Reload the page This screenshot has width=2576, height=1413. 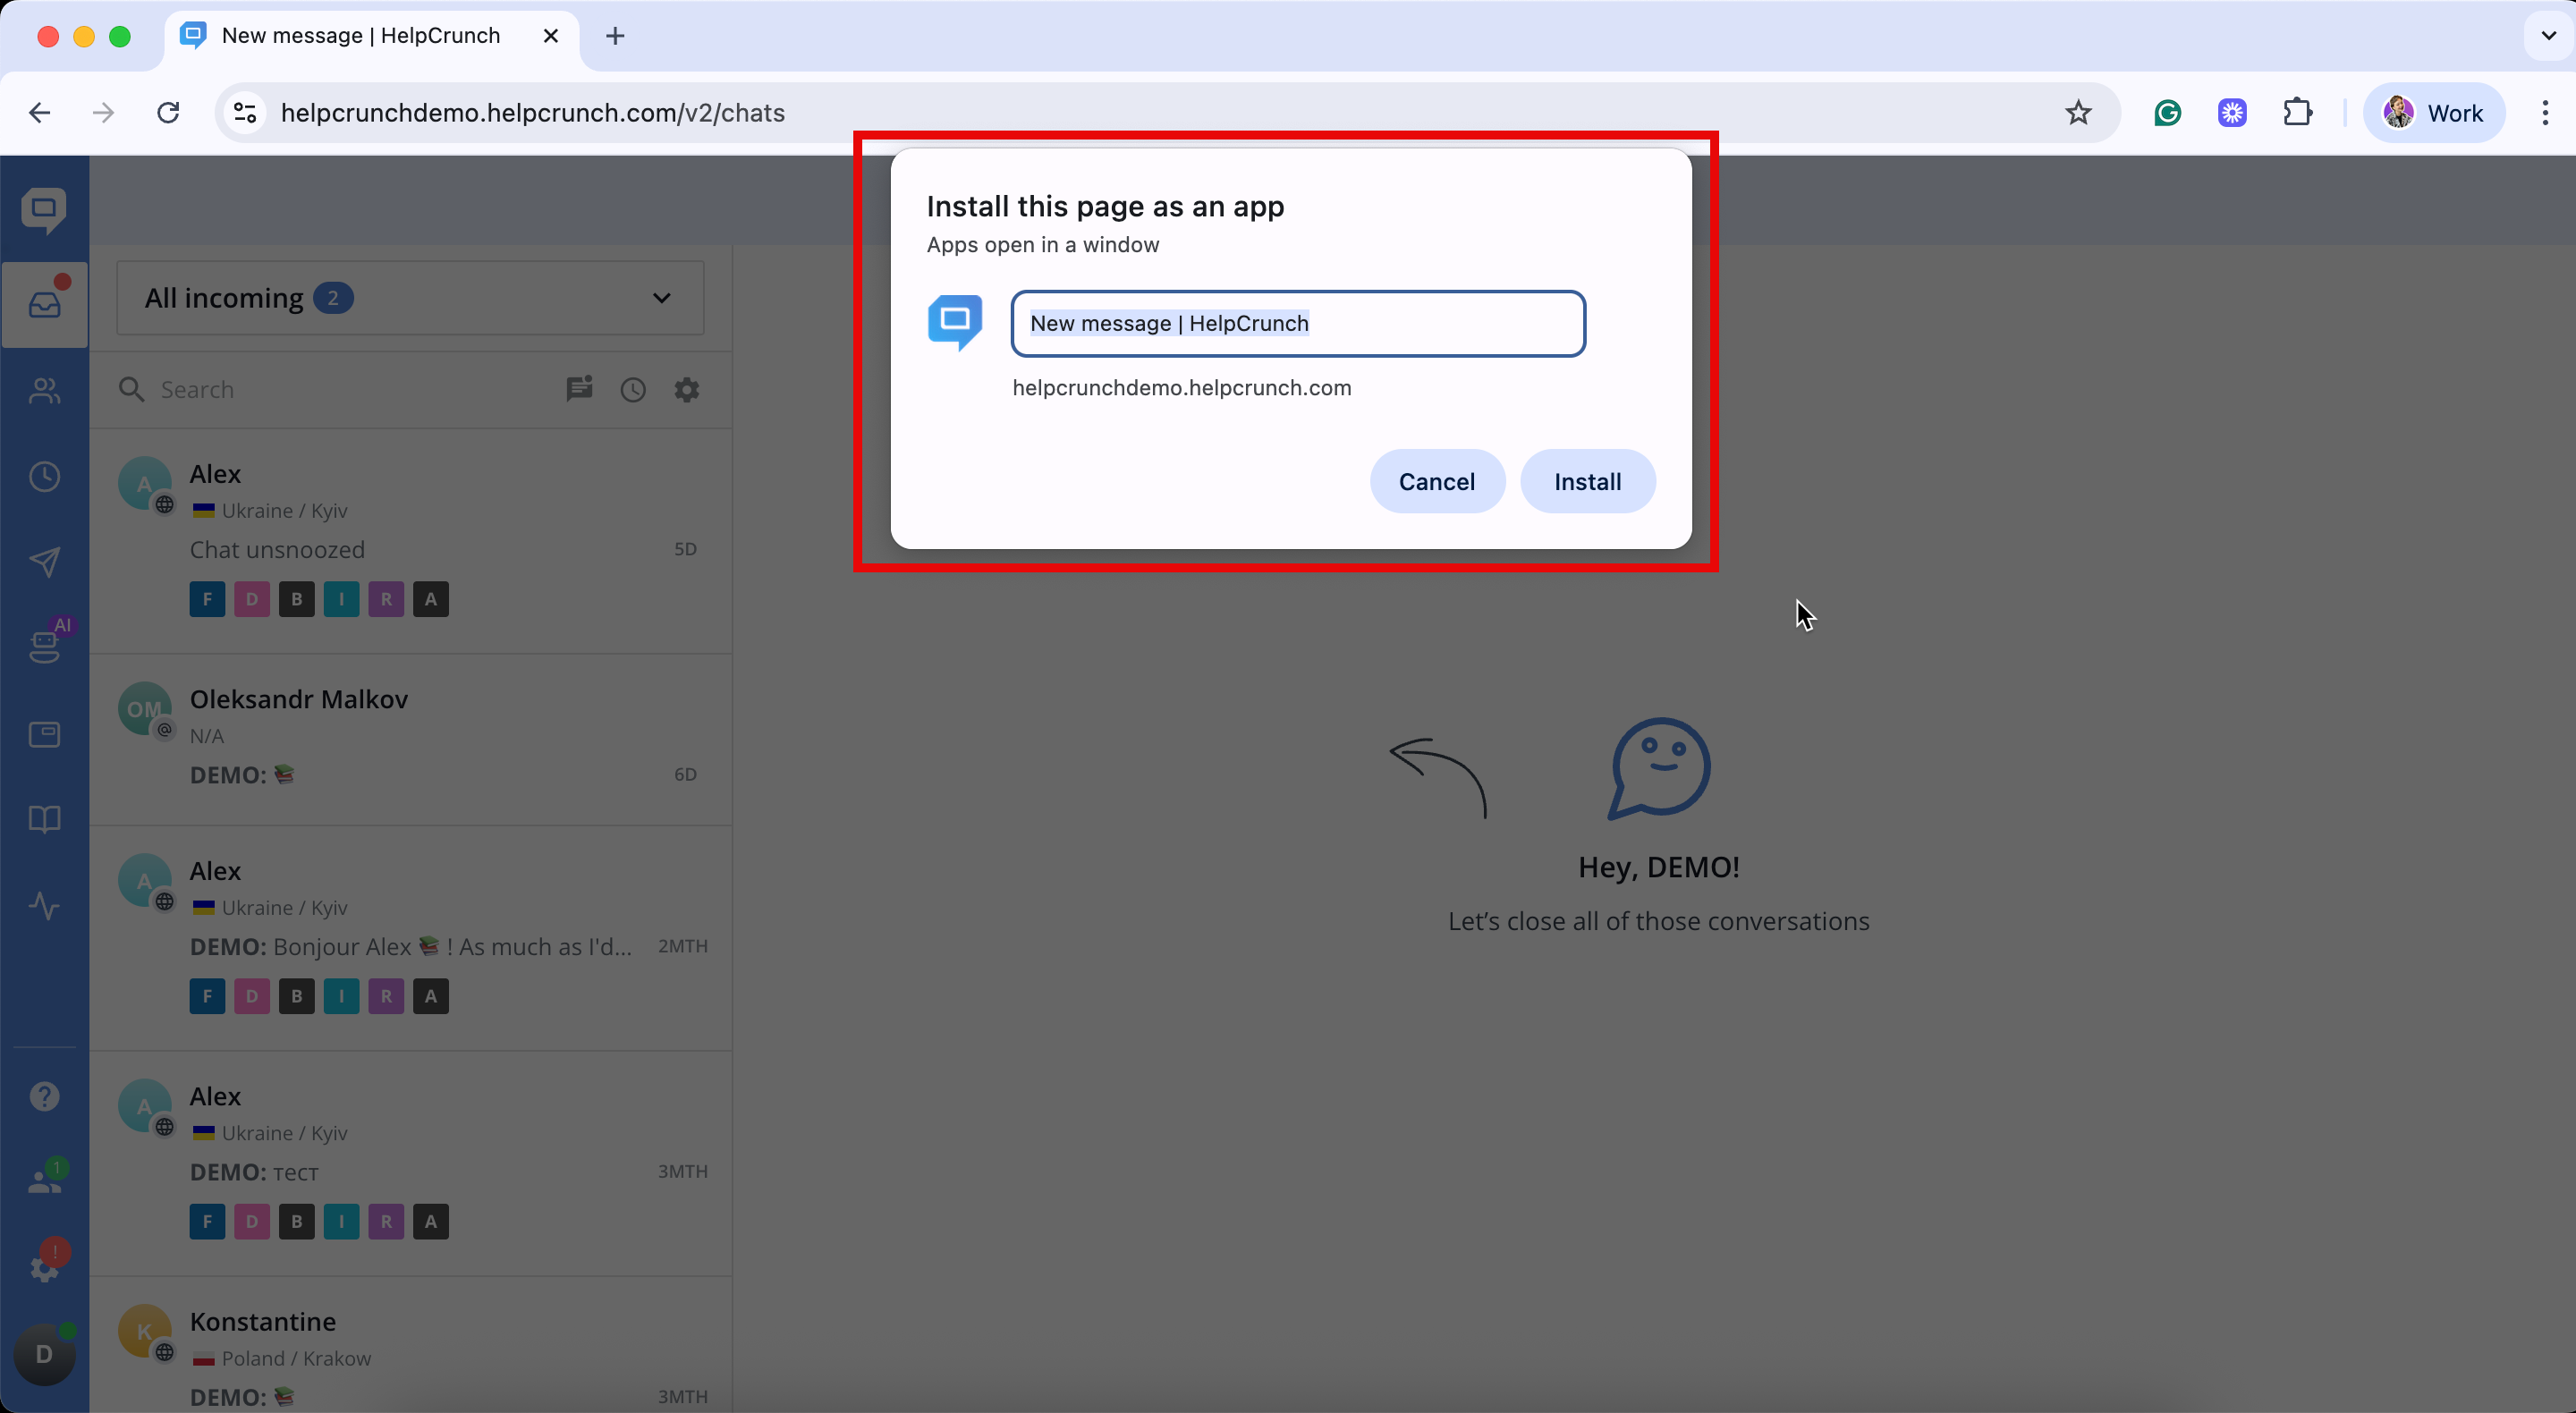point(168,113)
